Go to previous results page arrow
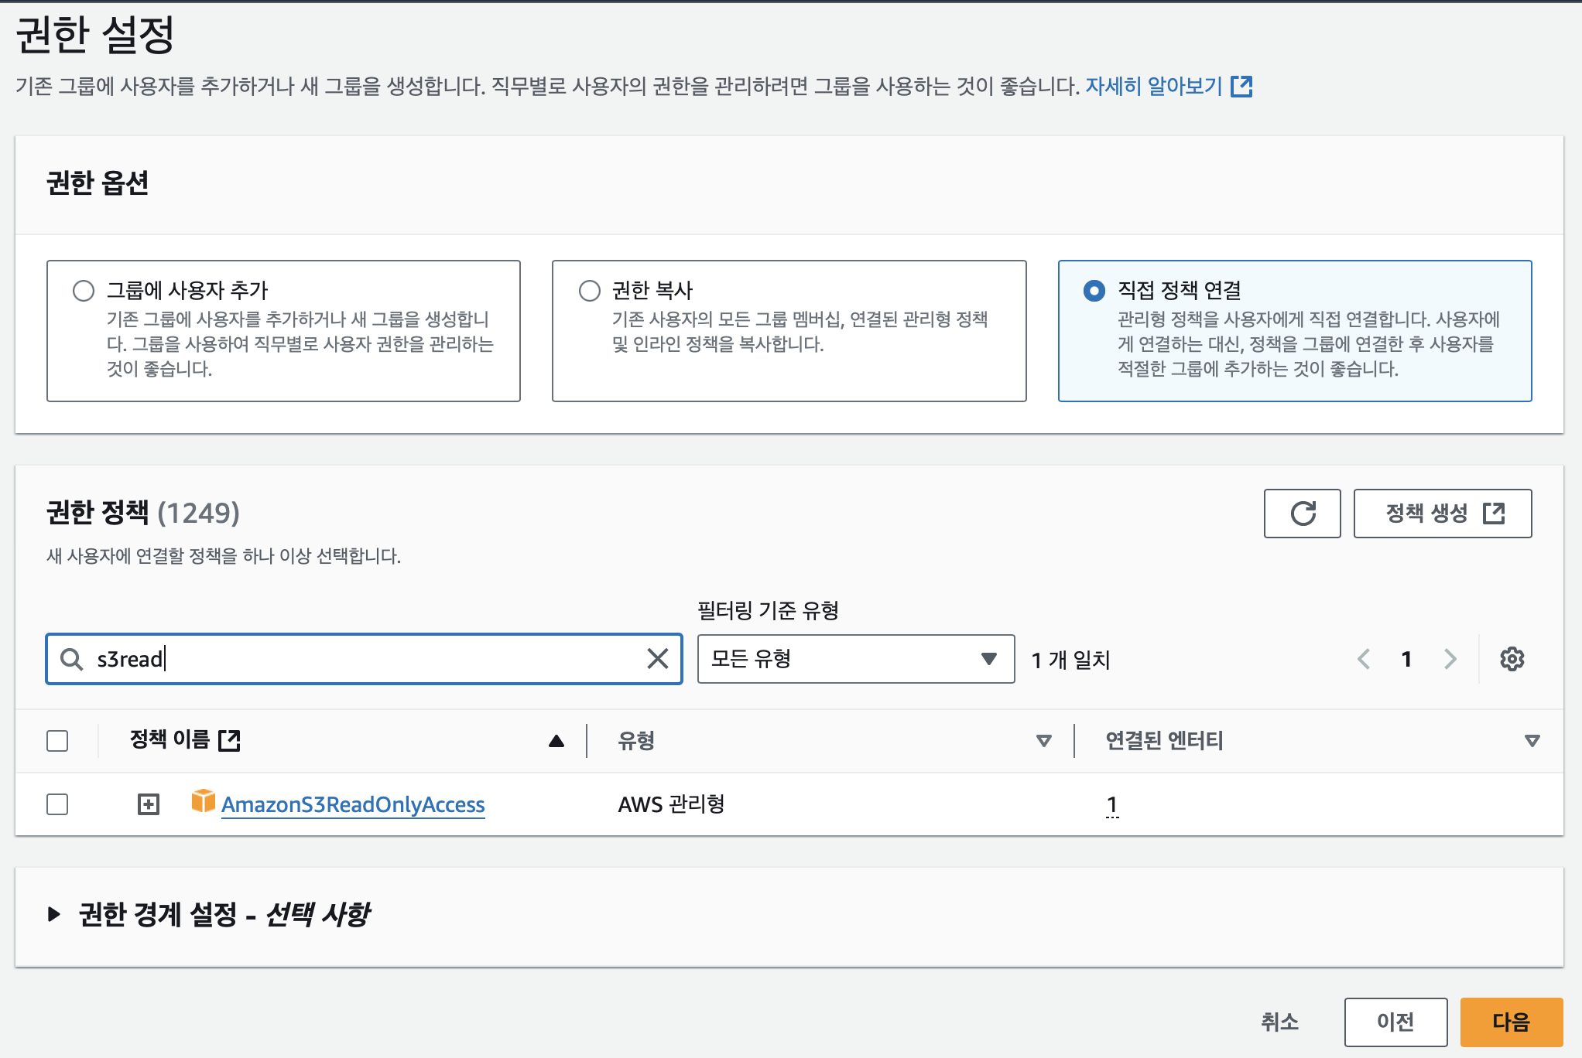Image resolution: width=1582 pixels, height=1058 pixels. pos(1364,659)
